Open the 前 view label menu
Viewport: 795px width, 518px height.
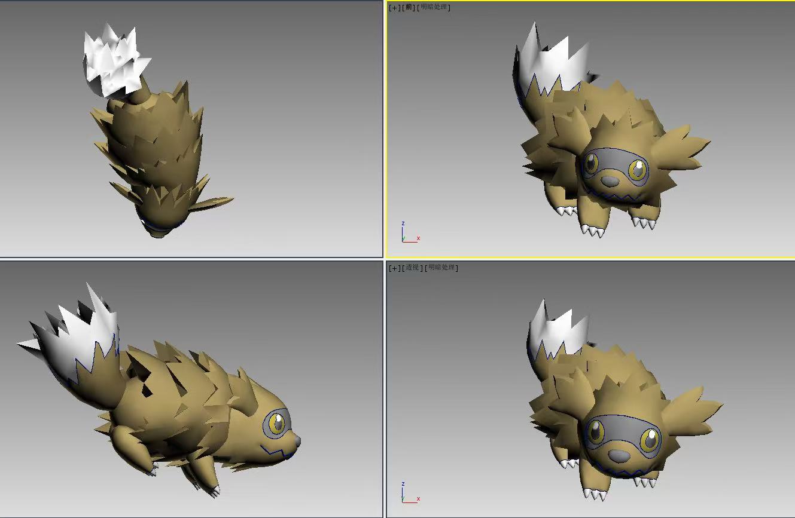click(x=409, y=7)
